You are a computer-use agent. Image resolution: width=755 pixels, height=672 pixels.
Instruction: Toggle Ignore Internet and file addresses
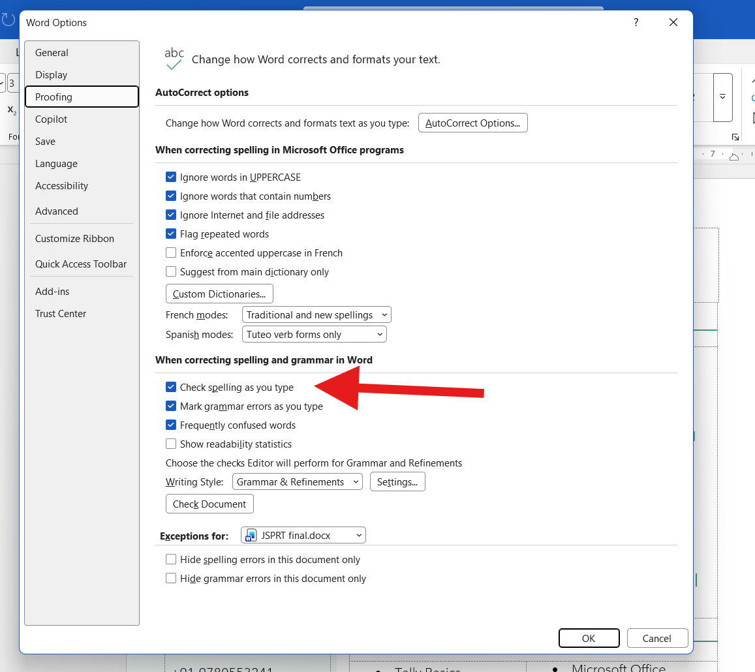click(x=171, y=215)
